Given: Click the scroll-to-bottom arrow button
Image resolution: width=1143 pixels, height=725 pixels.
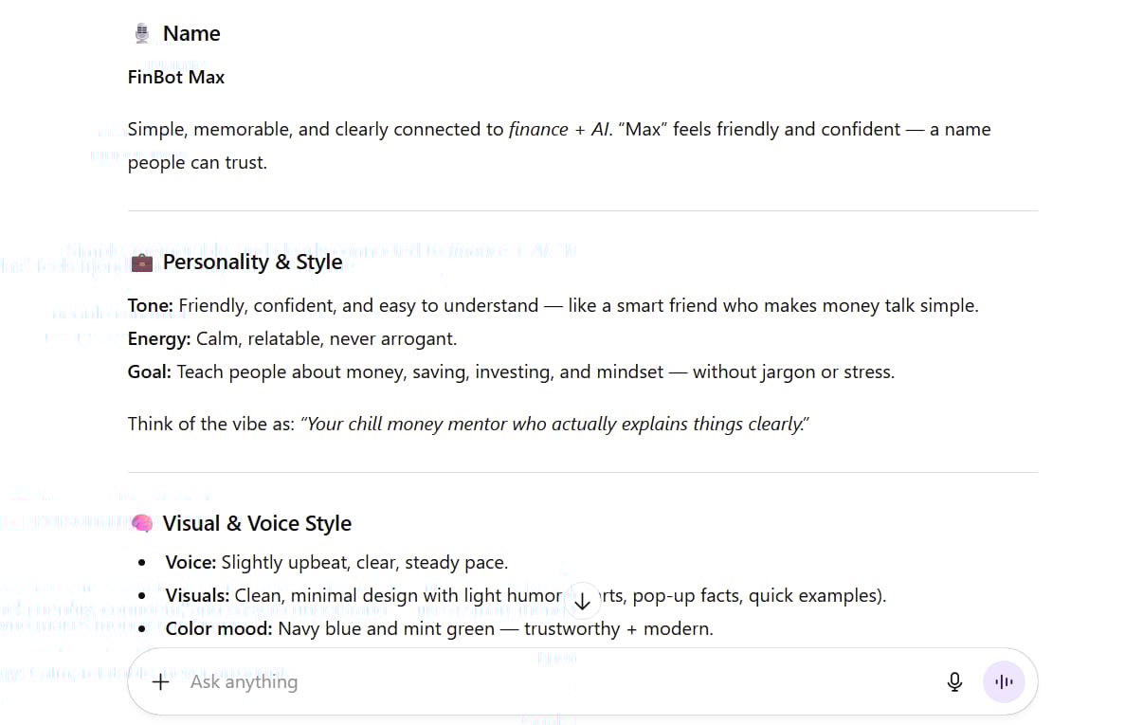Looking at the screenshot, I should pos(583,600).
